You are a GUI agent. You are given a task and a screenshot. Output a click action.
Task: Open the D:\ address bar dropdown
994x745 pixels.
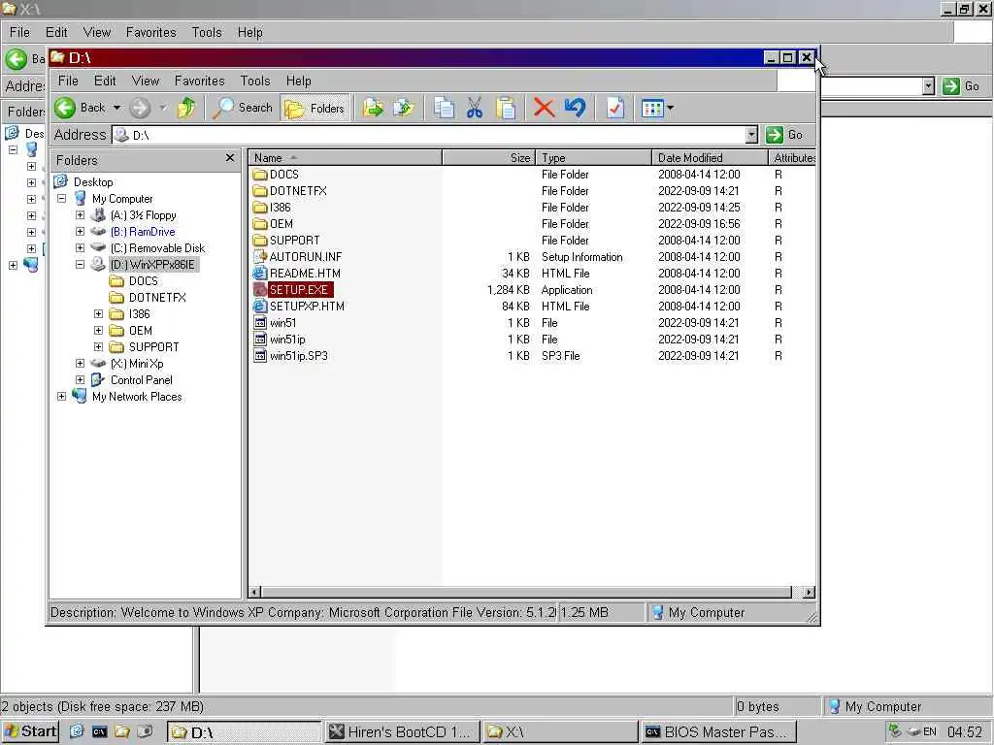point(751,134)
